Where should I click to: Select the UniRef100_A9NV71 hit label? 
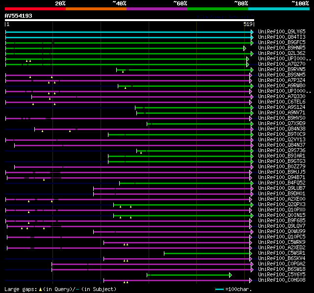282,112
